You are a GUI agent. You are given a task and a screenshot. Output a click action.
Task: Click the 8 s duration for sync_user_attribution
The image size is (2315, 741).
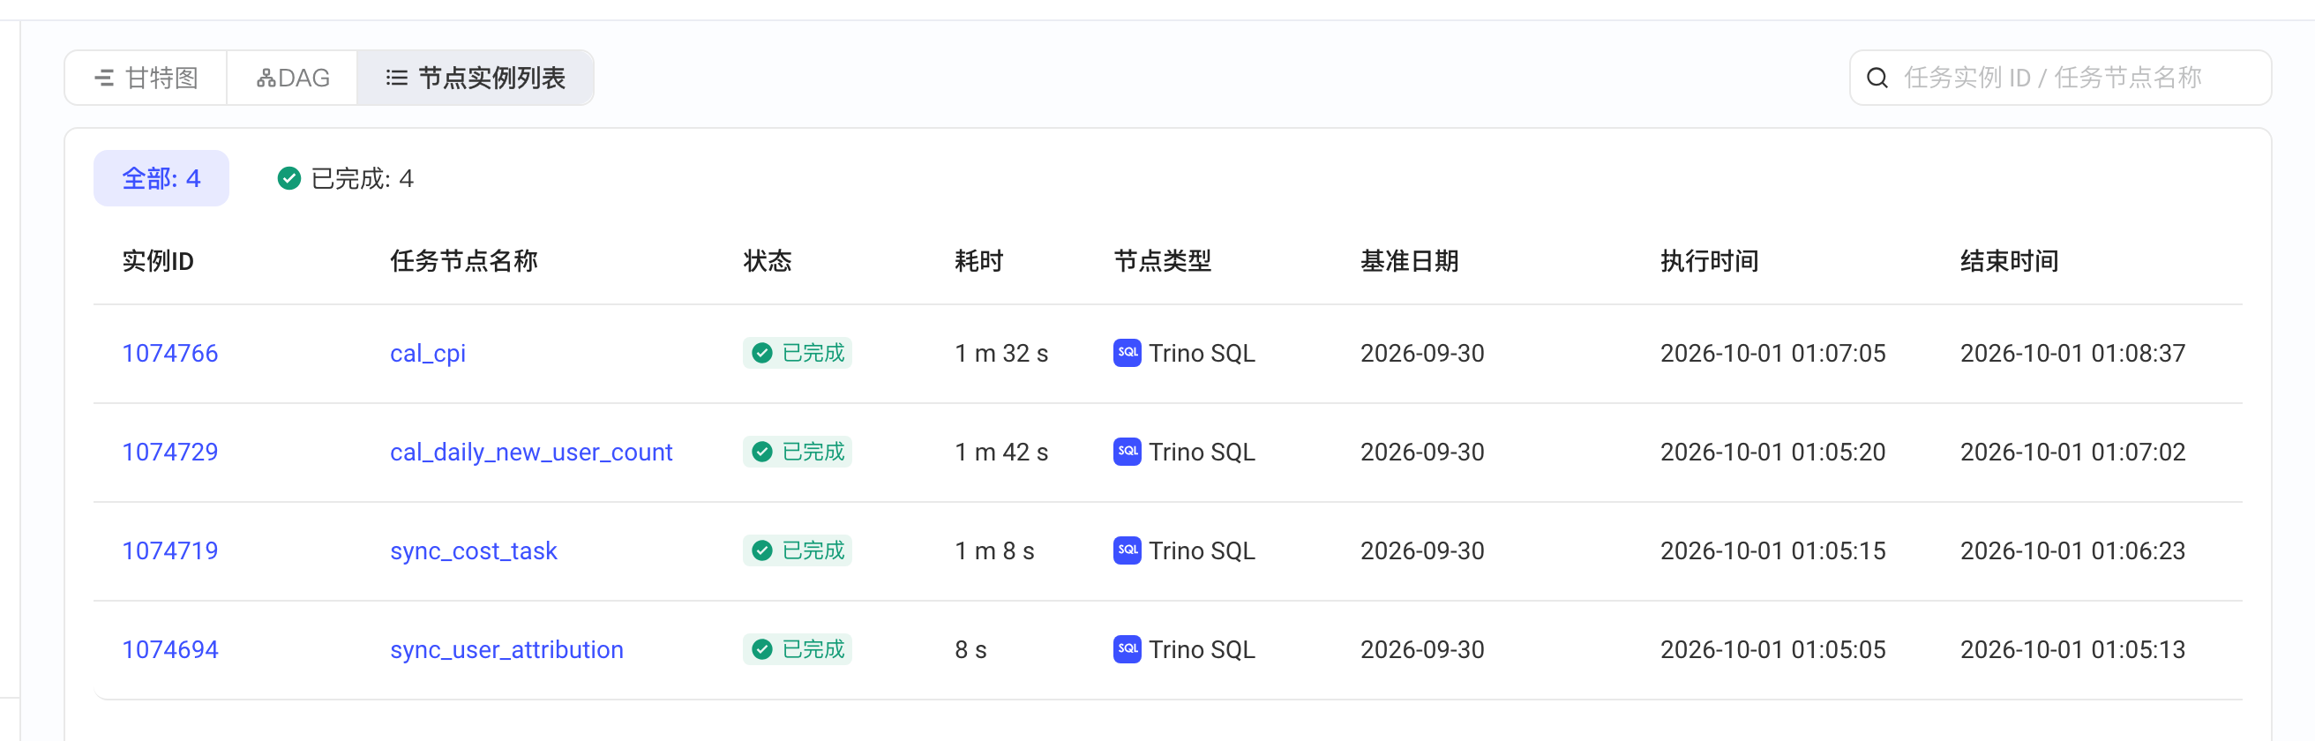click(970, 649)
